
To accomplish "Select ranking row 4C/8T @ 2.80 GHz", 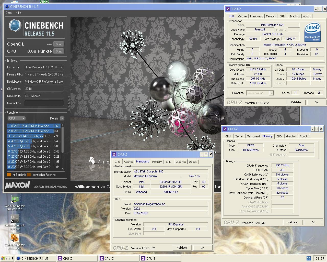I will [x=34, y=146].
